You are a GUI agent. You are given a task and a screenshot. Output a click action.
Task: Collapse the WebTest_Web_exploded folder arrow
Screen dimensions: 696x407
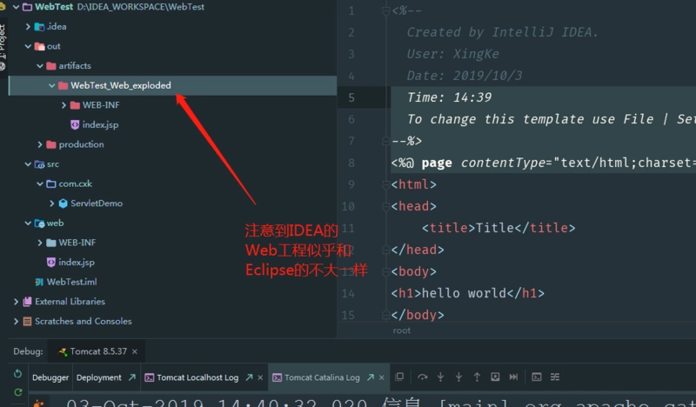click(x=52, y=85)
